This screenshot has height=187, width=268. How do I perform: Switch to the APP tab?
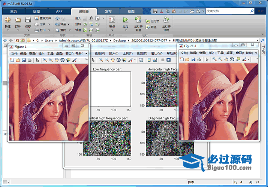(59, 12)
